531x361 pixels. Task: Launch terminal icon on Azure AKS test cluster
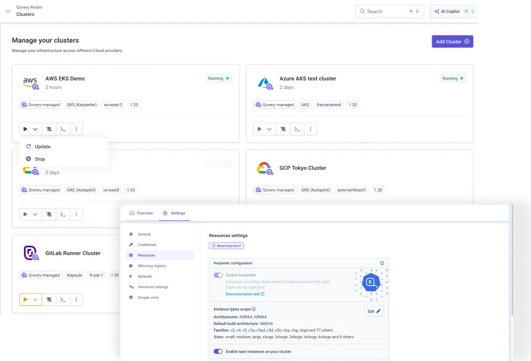pos(297,129)
